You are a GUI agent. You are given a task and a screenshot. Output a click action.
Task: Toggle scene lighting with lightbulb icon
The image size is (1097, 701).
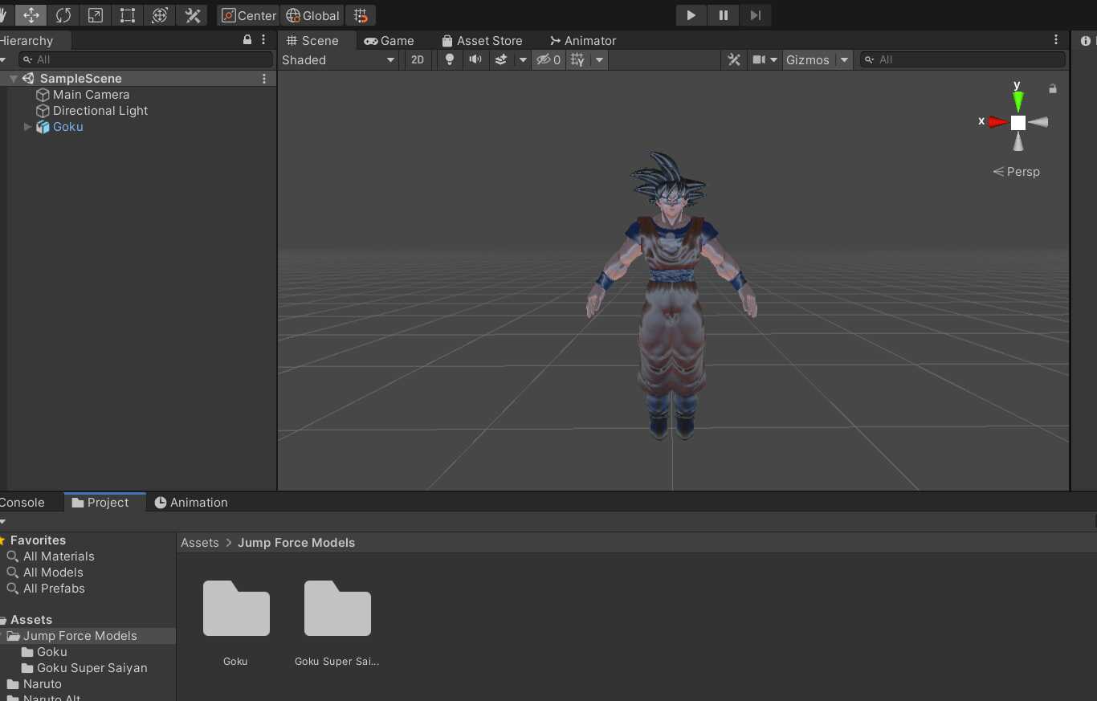click(450, 59)
